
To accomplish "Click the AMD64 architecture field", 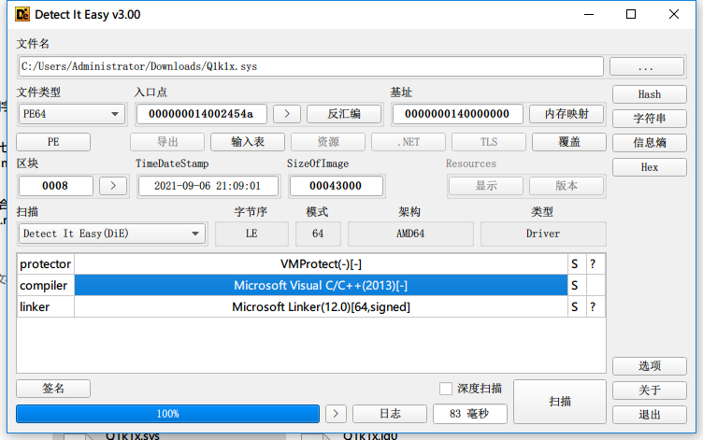I will point(410,234).
